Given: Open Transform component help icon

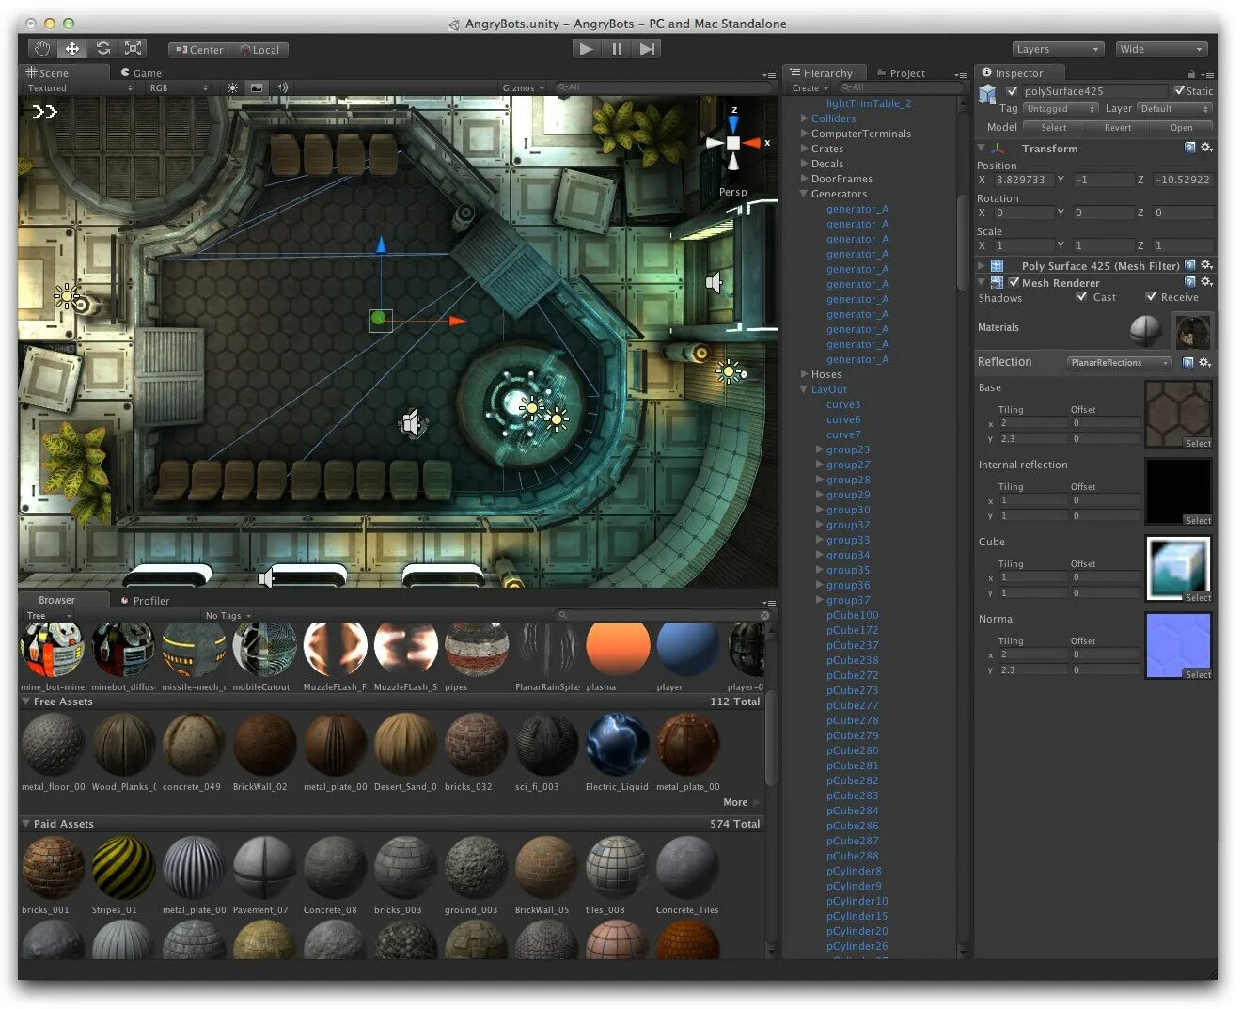Looking at the screenshot, I should pos(1190,148).
